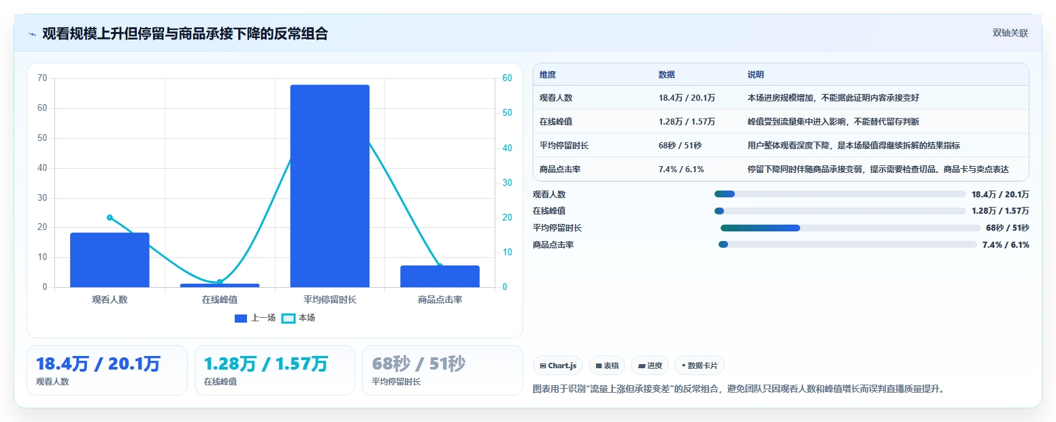1056x422 pixels.
Task: Click the 观看人数 cell in the table
Action: (556, 98)
